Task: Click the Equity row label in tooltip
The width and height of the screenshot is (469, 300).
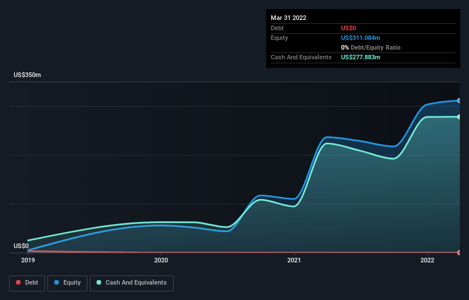Action: coord(279,38)
